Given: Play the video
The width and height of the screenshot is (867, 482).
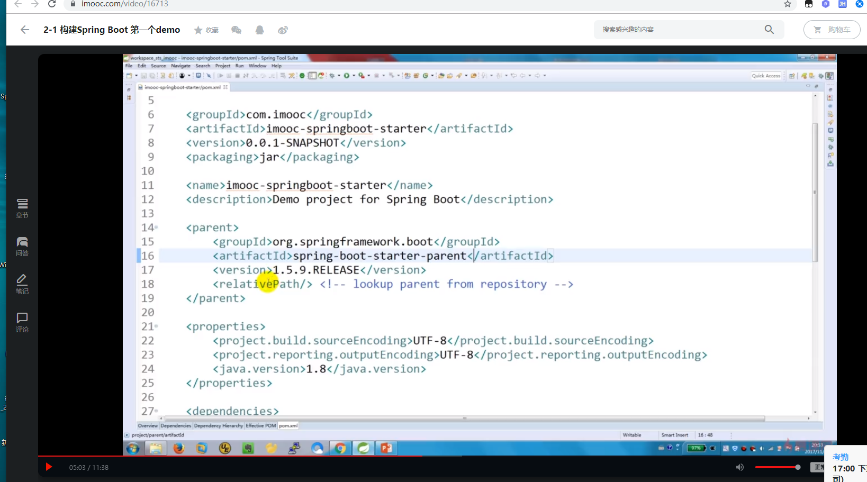Looking at the screenshot, I should point(49,467).
